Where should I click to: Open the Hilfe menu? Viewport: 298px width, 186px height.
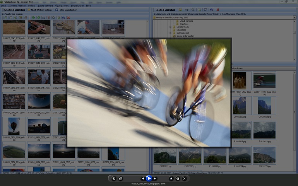[88, 6]
